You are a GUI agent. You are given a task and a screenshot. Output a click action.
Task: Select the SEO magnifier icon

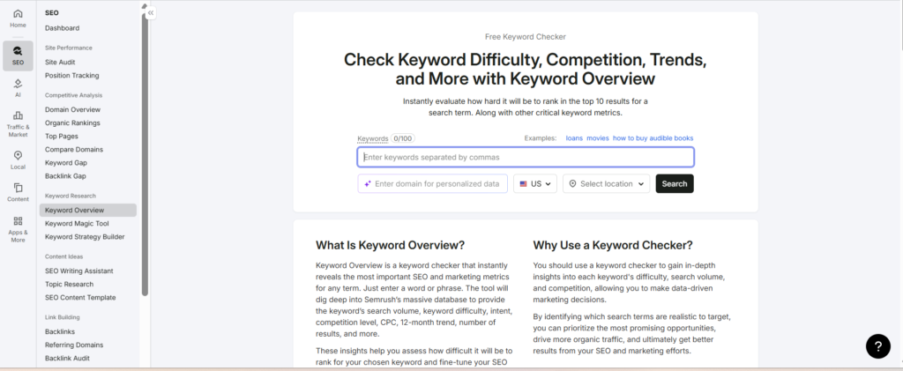[18, 50]
